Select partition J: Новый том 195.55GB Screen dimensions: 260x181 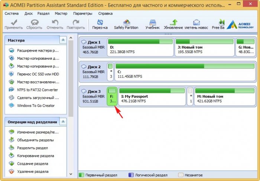click(x=205, y=47)
